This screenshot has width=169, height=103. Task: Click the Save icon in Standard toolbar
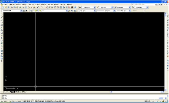(8, 7)
